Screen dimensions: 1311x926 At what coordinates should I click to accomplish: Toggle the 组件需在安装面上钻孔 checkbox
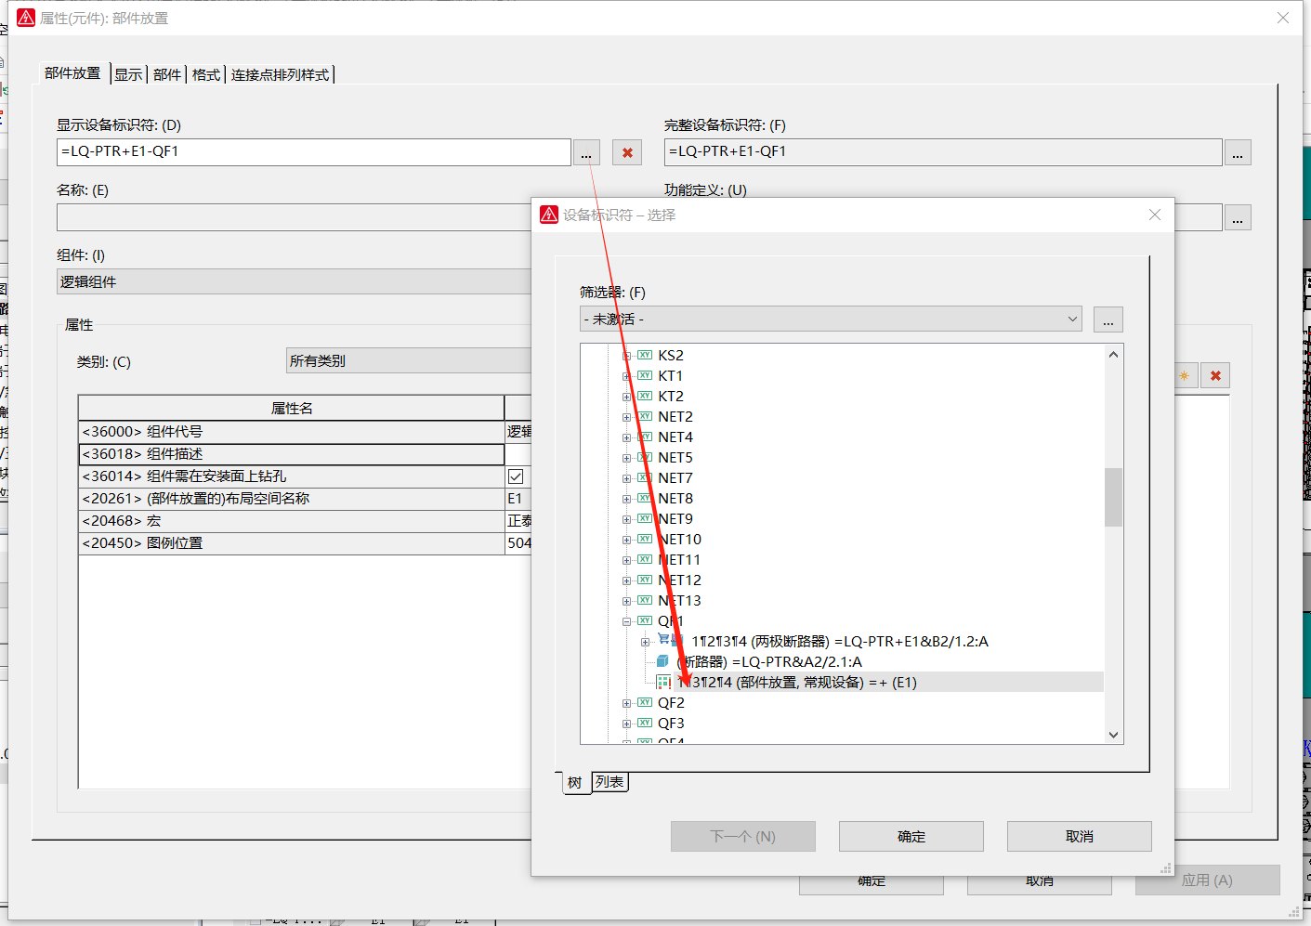pos(516,476)
